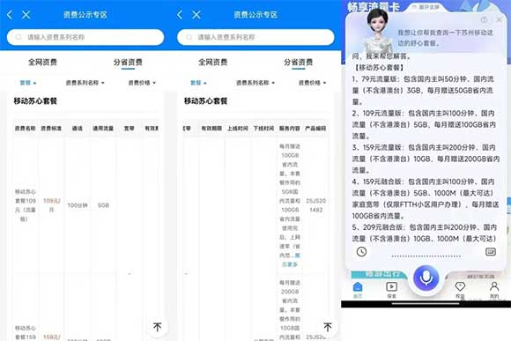Focus the search field in the left screen
The width and height of the screenshot is (511, 341).
(85, 37)
